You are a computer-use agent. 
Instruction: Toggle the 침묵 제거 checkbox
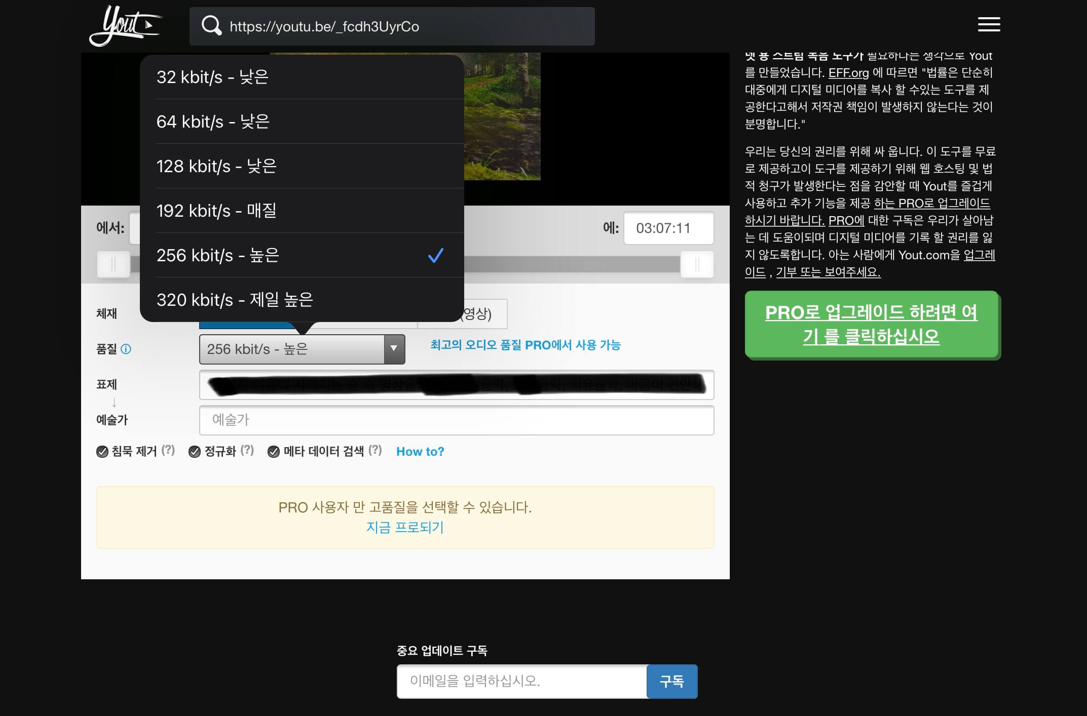click(102, 452)
